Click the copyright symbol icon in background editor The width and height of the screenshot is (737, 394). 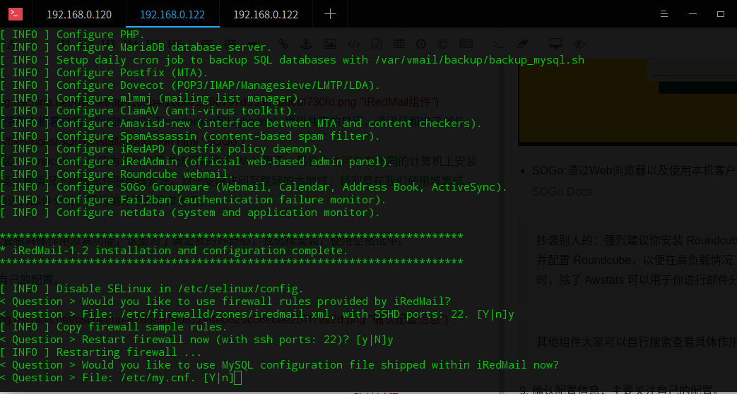click(x=442, y=44)
